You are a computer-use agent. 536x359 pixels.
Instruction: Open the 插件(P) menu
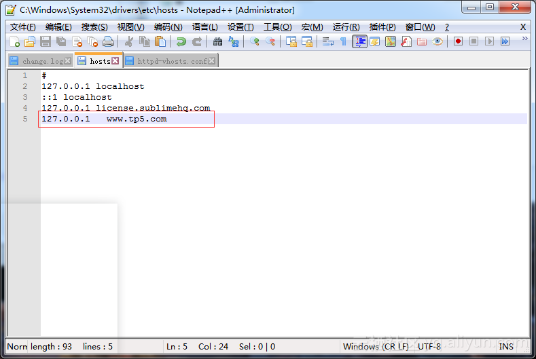tap(382, 27)
